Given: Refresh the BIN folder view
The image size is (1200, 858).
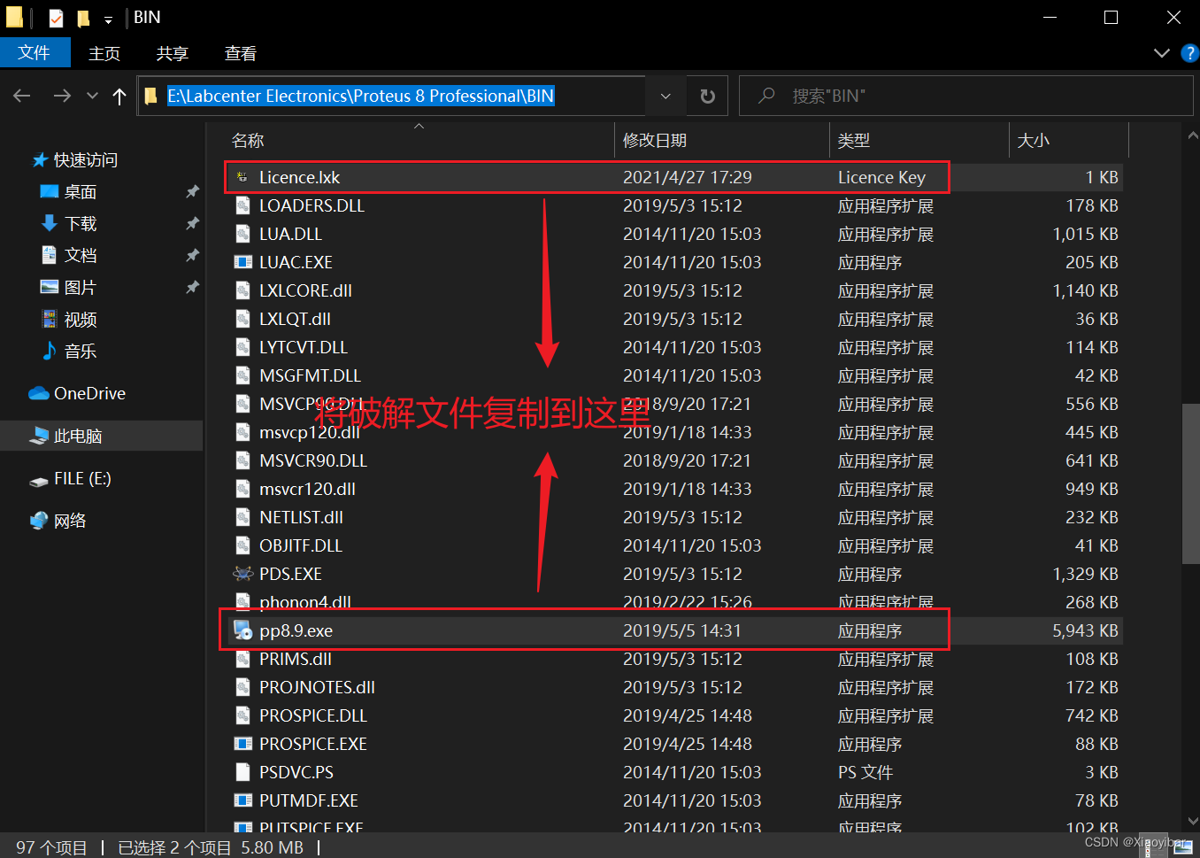Looking at the screenshot, I should coord(707,96).
